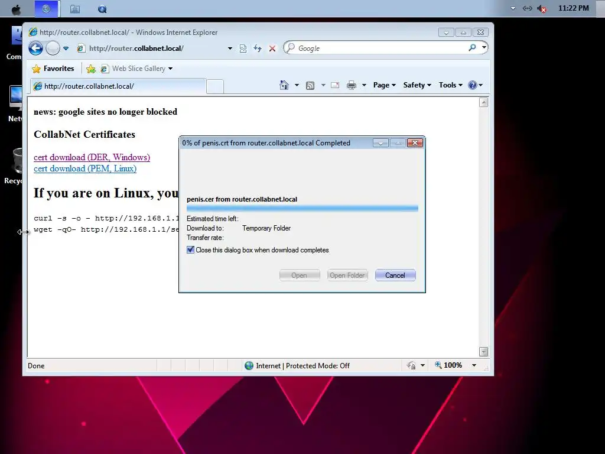
Task: Uncheck Close this dialog box when download completes
Action: point(191,250)
